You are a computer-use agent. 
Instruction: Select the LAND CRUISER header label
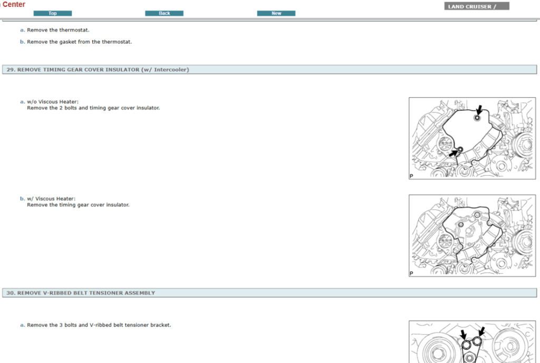pos(477,6)
